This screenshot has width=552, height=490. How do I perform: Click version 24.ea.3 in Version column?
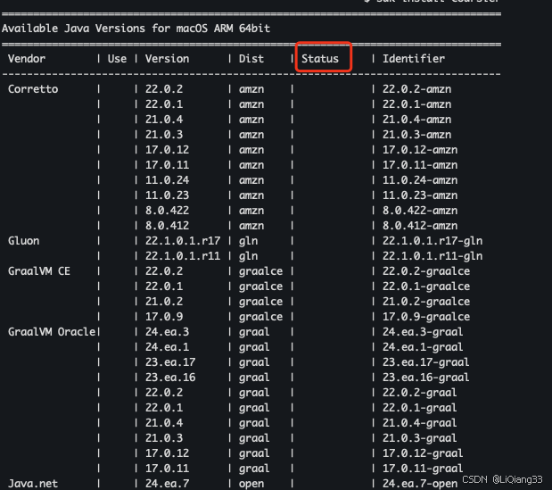coord(168,332)
